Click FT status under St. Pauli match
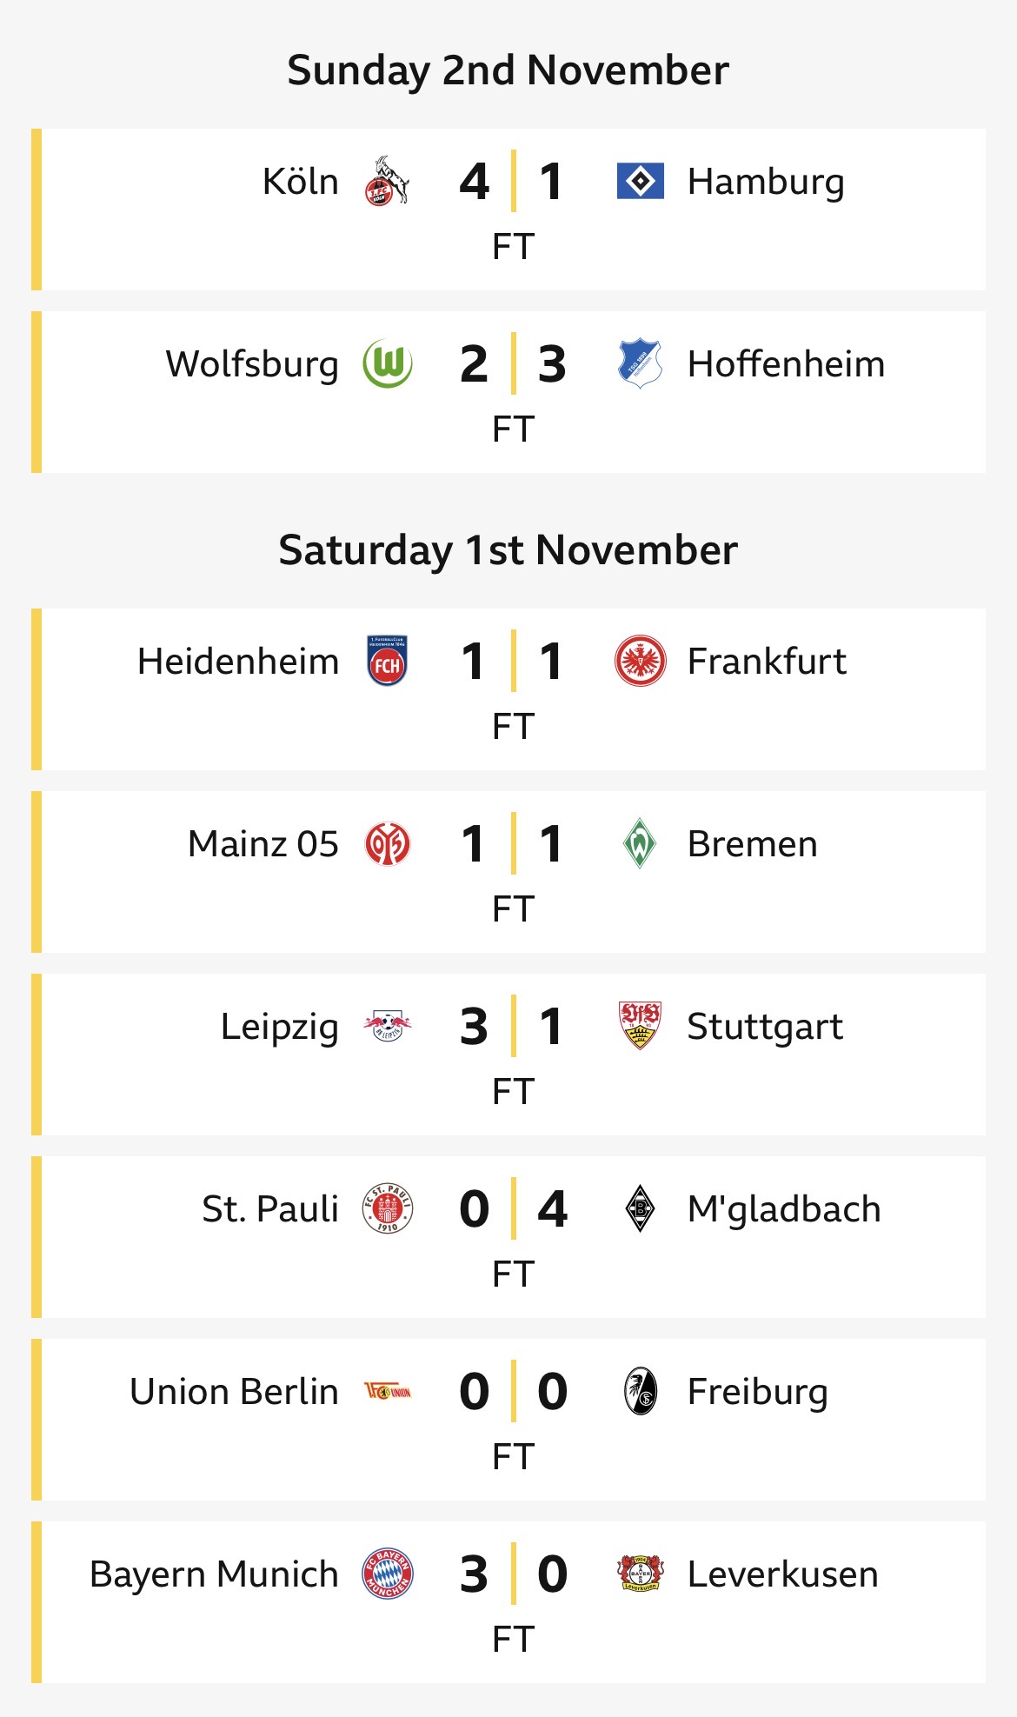Viewport: 1017px width, 1717px height. click(x=513, y=1274)
